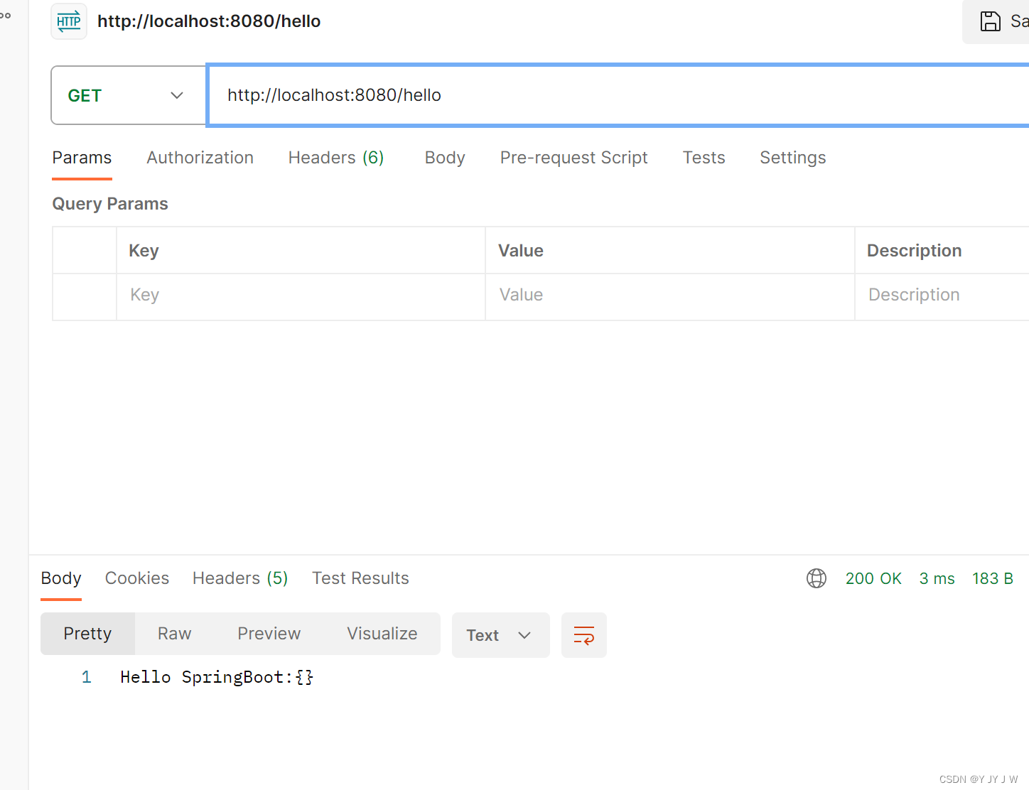The image size is (1029, 790).
Task: Click the Save icon at top right
Action: [x=991, y=21]
